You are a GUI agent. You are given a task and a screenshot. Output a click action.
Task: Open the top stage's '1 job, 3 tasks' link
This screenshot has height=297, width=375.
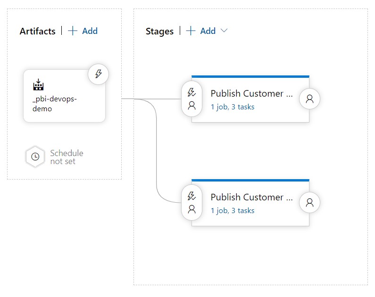(x=233, y=107)
